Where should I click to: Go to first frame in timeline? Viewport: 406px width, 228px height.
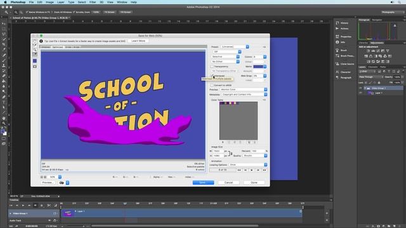(x=11, y=205)
